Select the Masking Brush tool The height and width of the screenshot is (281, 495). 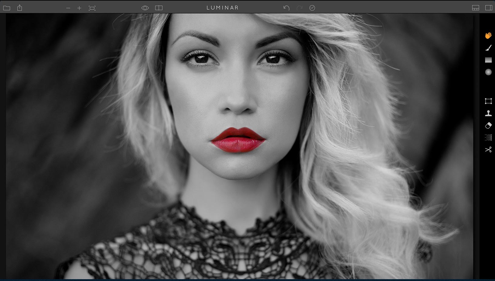tap(488, 48)
